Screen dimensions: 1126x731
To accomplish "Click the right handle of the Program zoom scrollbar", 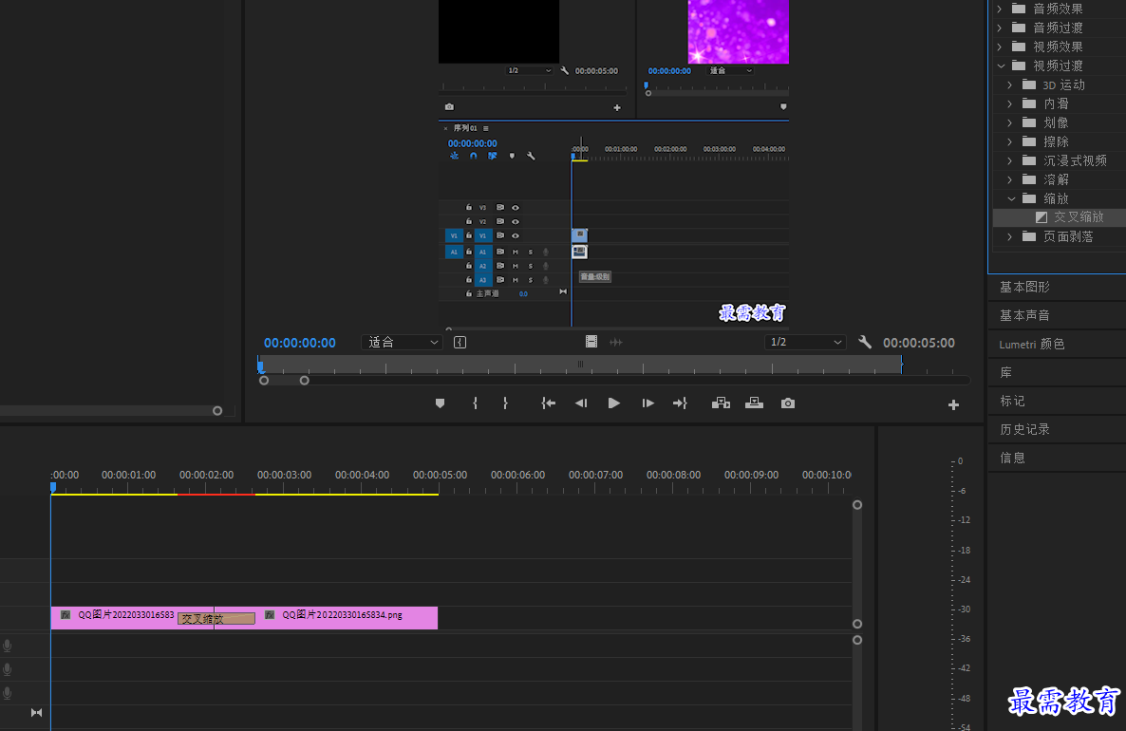I will 305,381.
